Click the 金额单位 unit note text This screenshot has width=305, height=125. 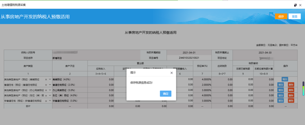tap(277, 45)
